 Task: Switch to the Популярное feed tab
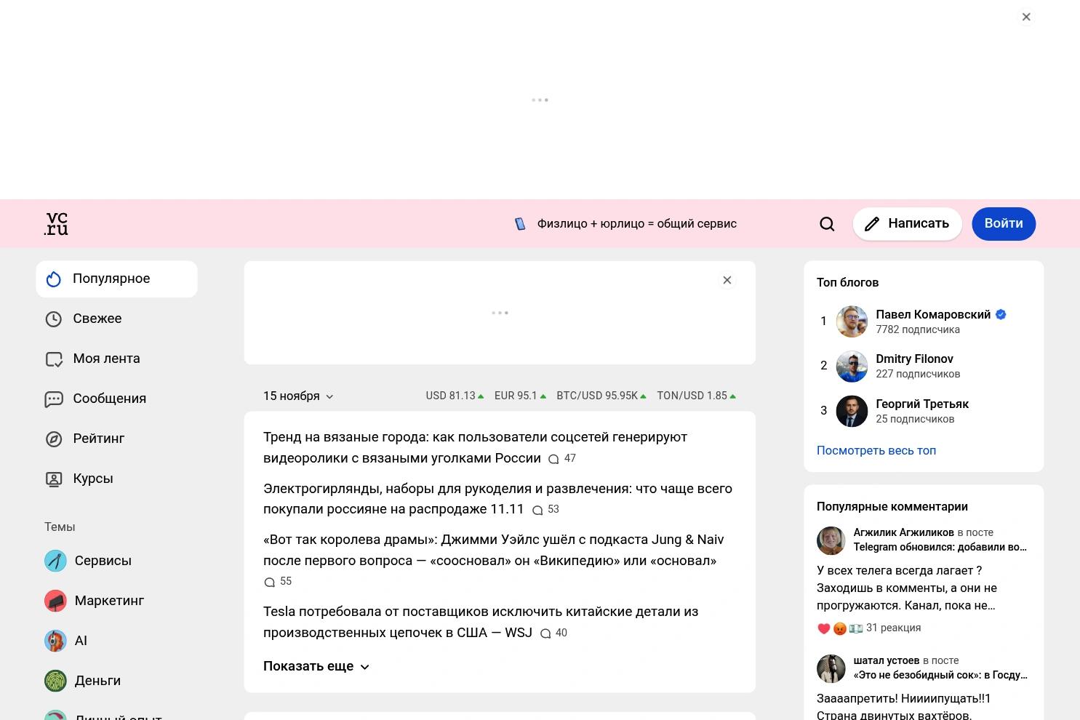[111, 279]
